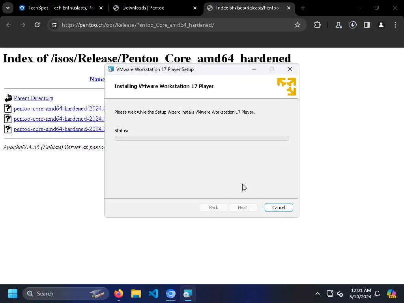
Task: Sort the index by Name column
Action: pyautogui.click(x=97, y=79)
